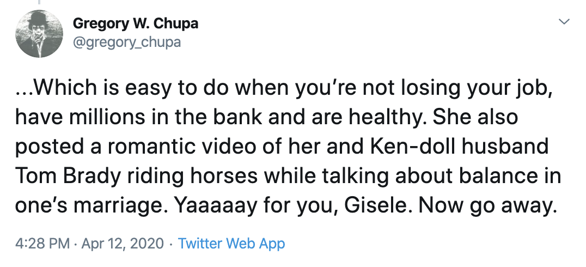The height and width of the screenshot is (267, 586).
Task: Click the tweet body text to open the tweet
Action: (288, 146)
